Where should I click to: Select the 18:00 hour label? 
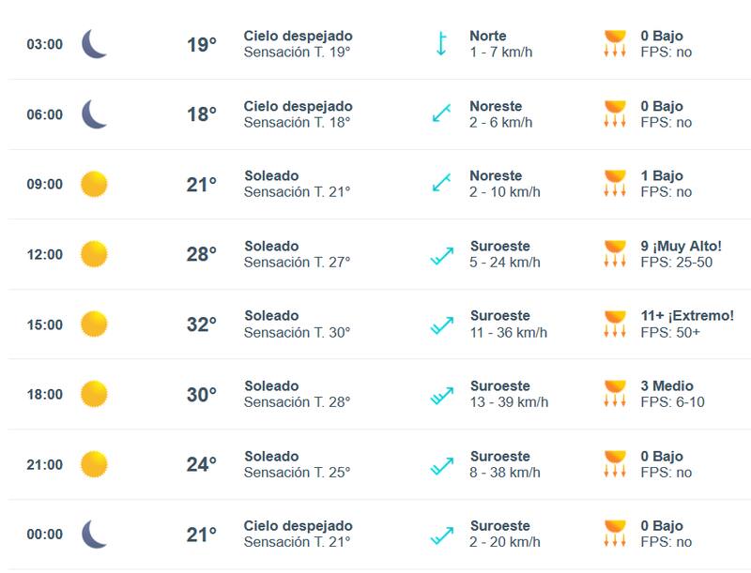(45, 395)
